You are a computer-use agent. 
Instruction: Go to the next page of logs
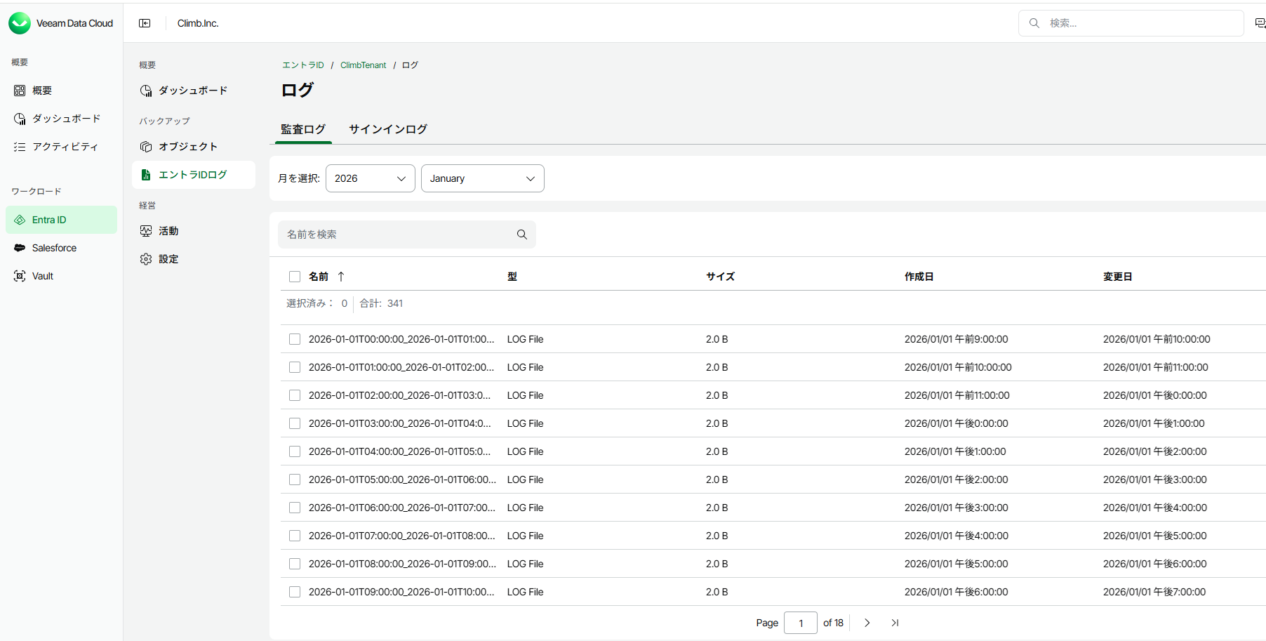click(x=867, y=623)
